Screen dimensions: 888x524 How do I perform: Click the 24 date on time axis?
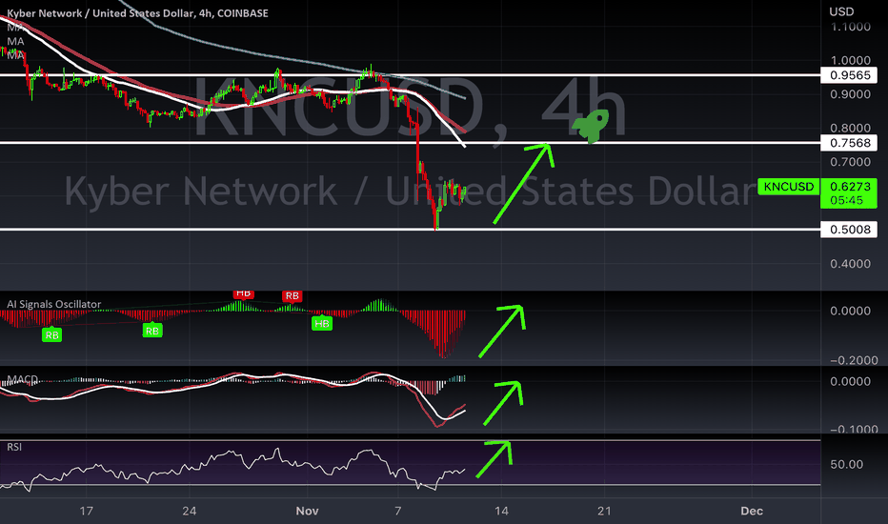click(x=190, y=511)
